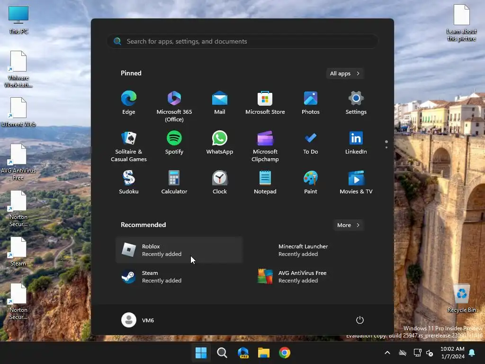Go to next pinned page dot
Screen dimensions: 485x364
[386, 147]
